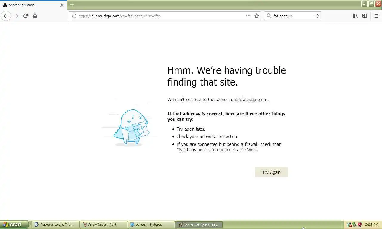Go back to the previous page
Viewport: 382px width, 229px height.
click(x=6, y=16)
